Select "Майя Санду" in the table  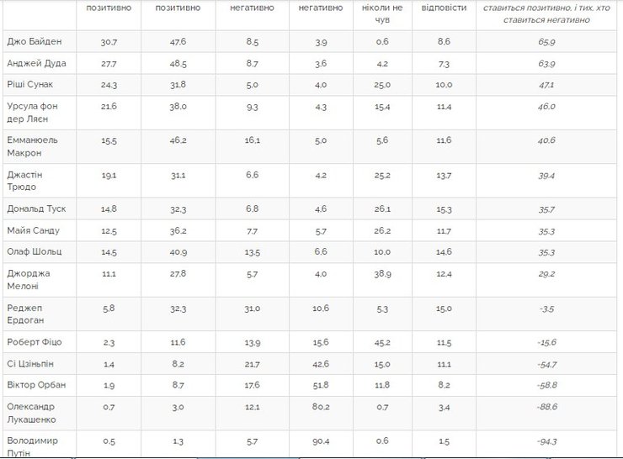click(29, 230)
